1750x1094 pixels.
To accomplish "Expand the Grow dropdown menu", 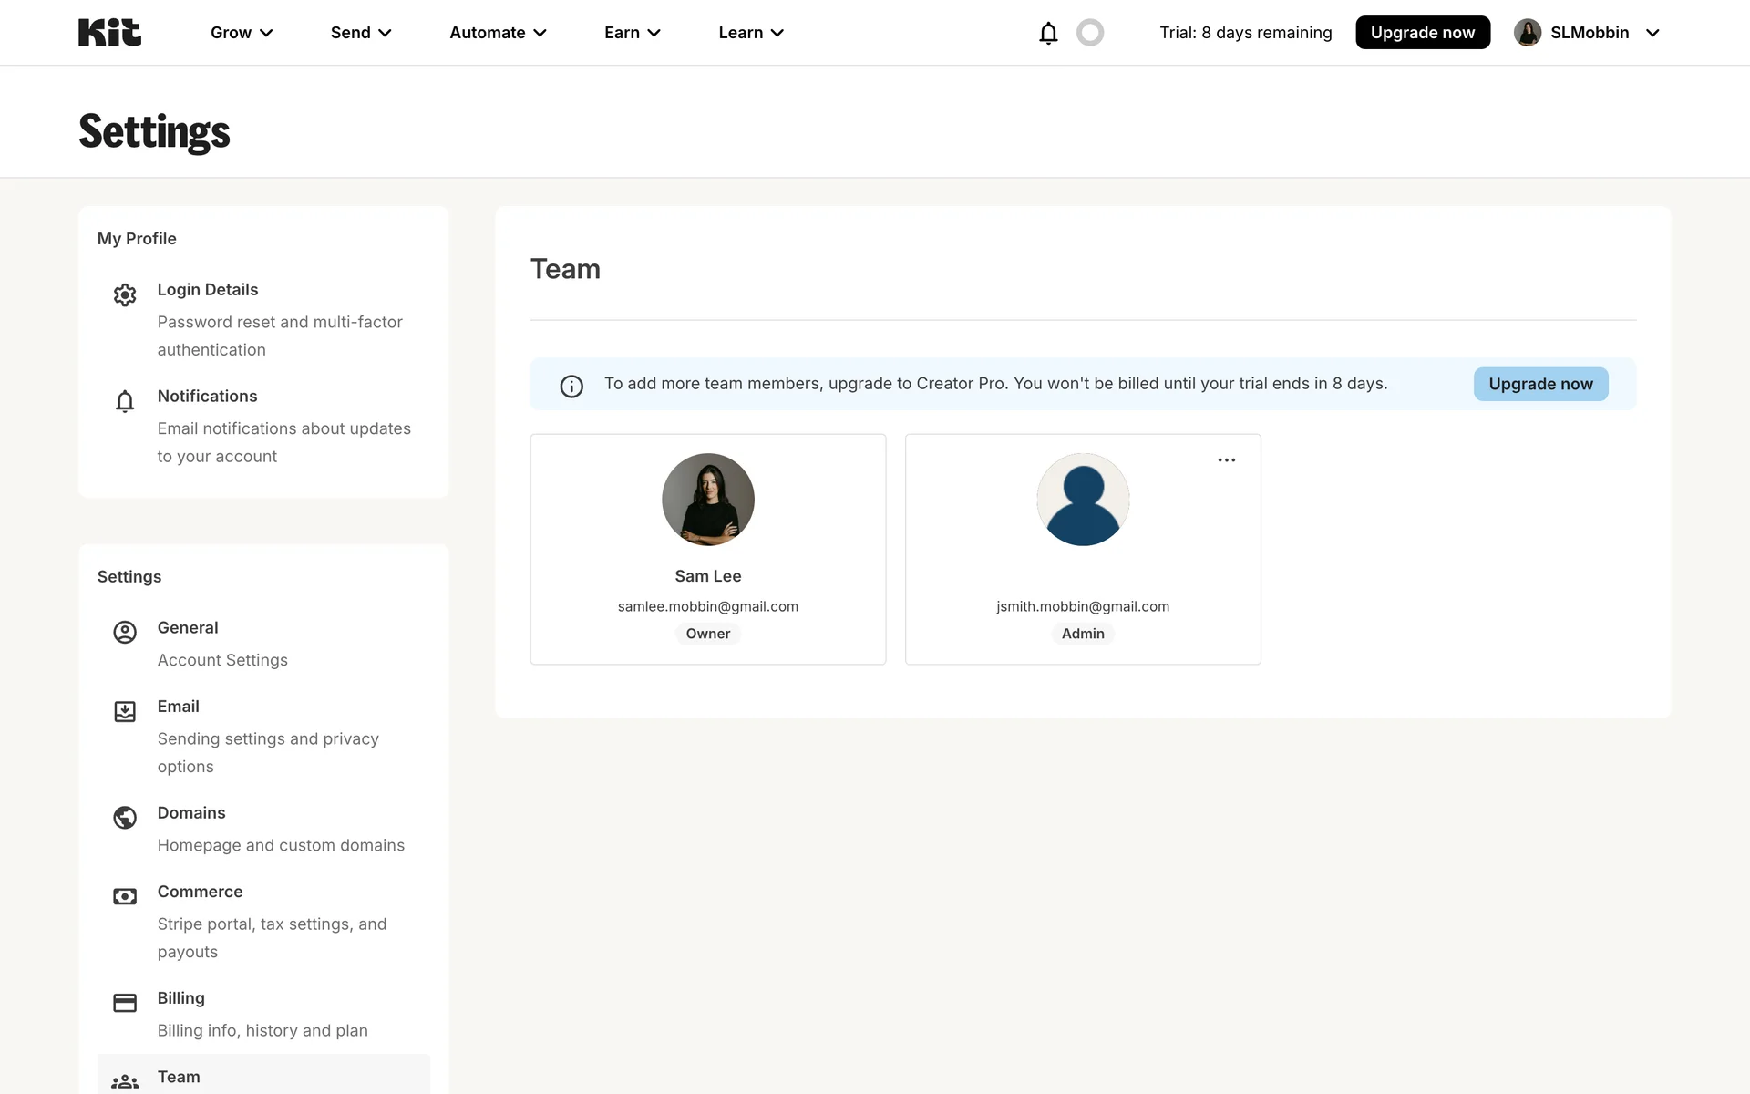I will click(x=242, y=33).
